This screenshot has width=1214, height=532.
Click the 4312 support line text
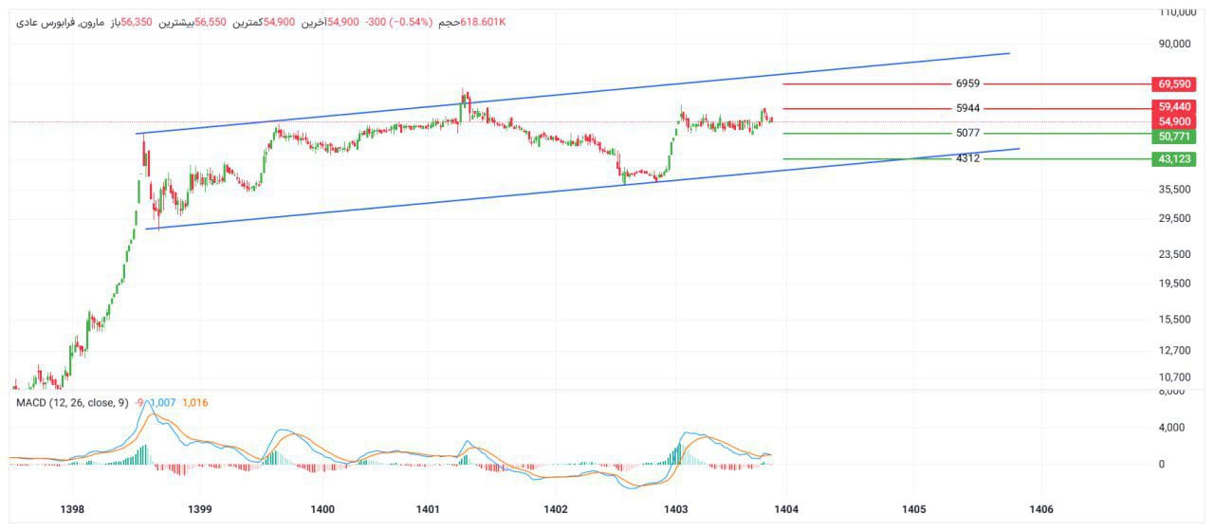click(967, 159)
